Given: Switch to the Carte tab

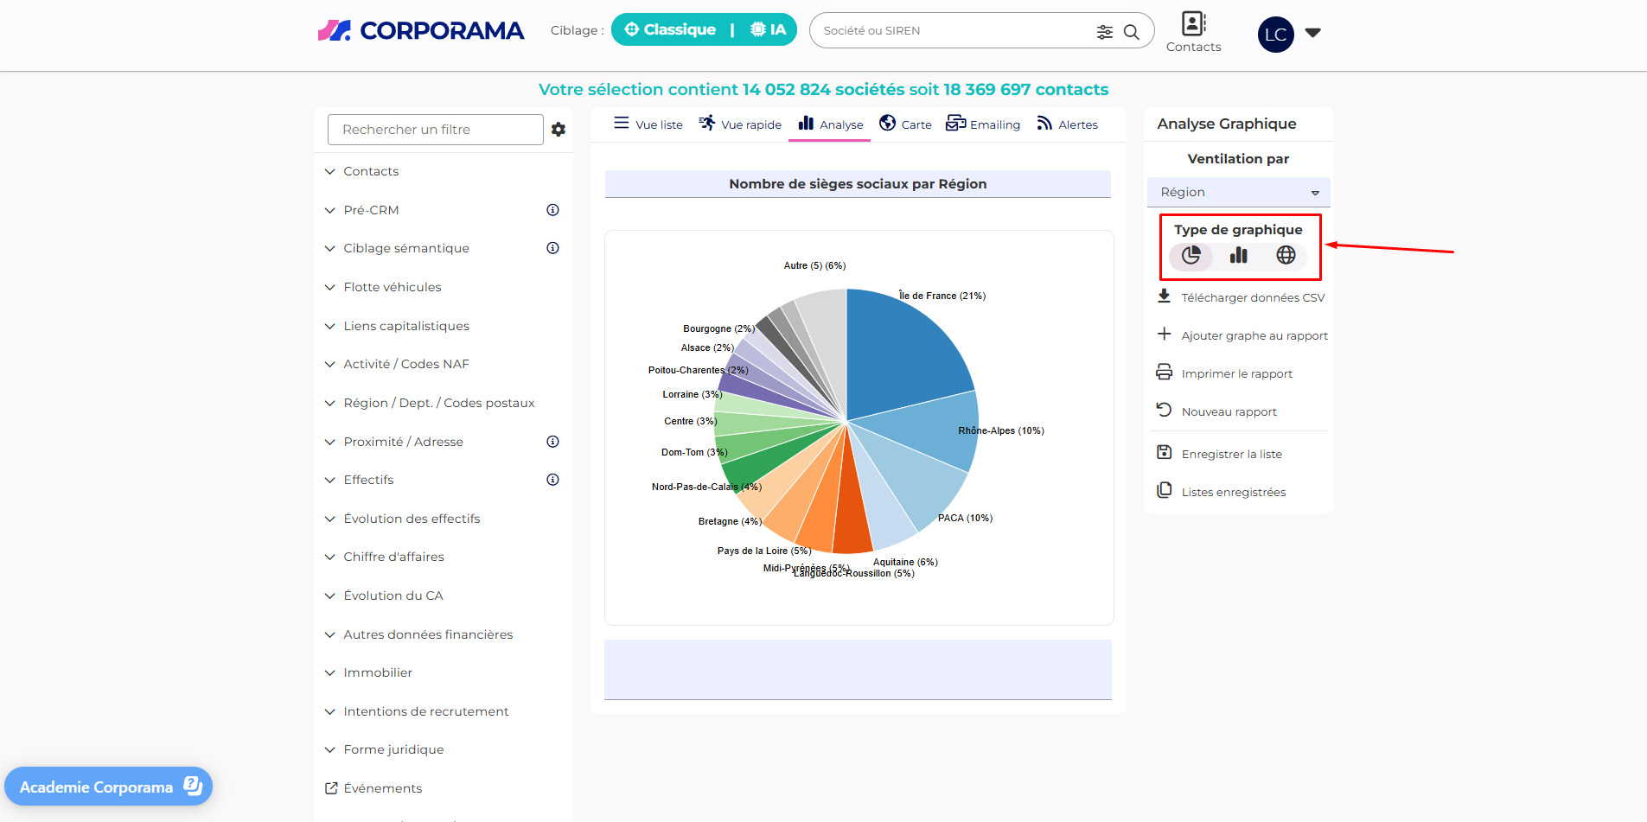Looking at the screenshot, I should coord(905,124).
